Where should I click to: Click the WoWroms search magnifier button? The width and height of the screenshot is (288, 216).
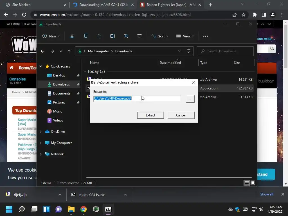click(x=272, y=48)
